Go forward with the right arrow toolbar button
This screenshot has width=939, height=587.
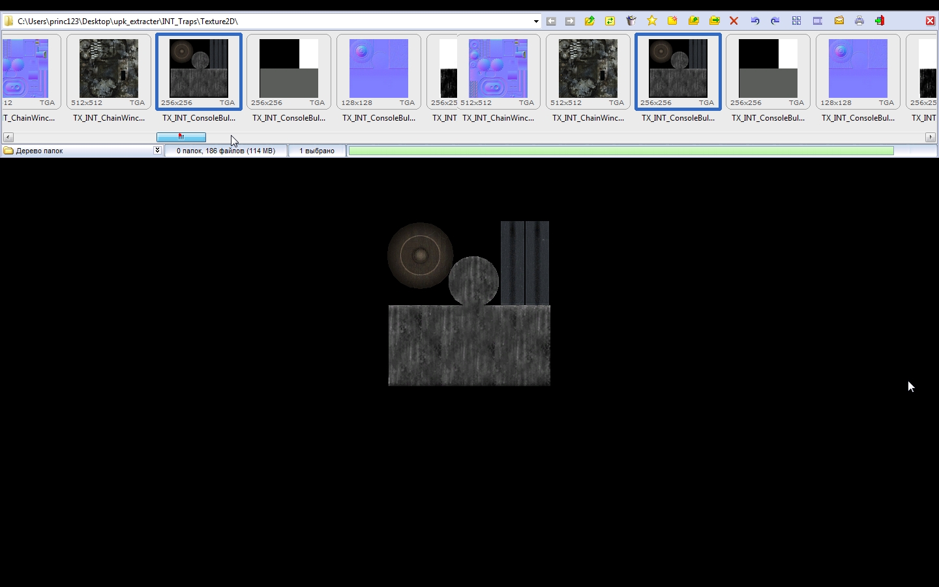(570, 21)
